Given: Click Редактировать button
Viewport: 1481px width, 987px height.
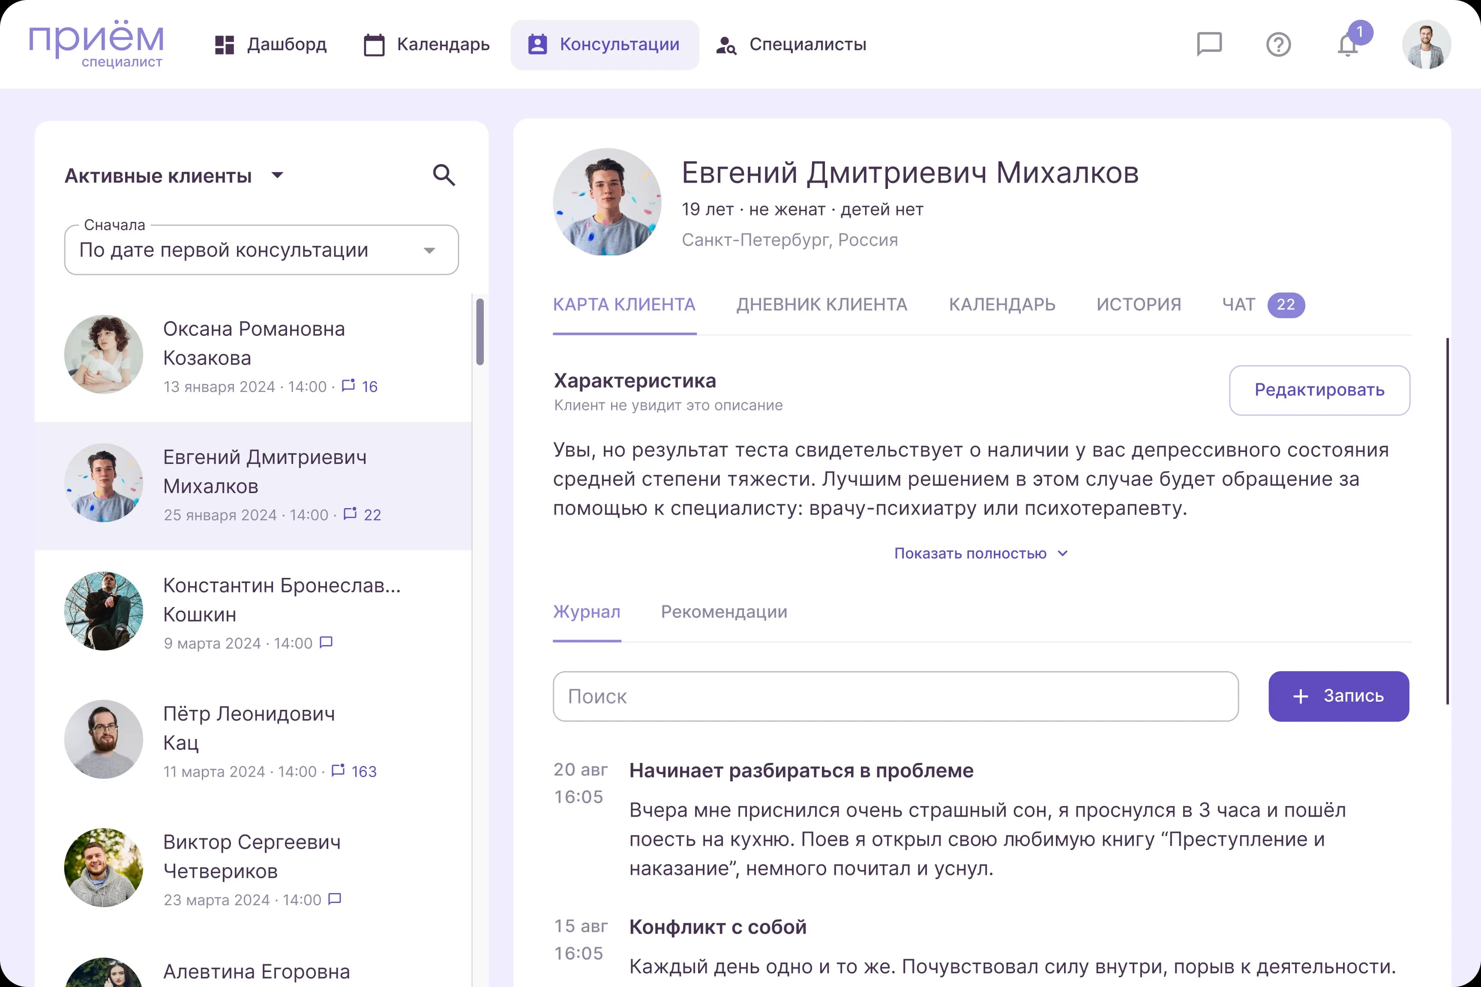Looking at the screenshot, I should pyautogui.click(x=1319, y=390).
